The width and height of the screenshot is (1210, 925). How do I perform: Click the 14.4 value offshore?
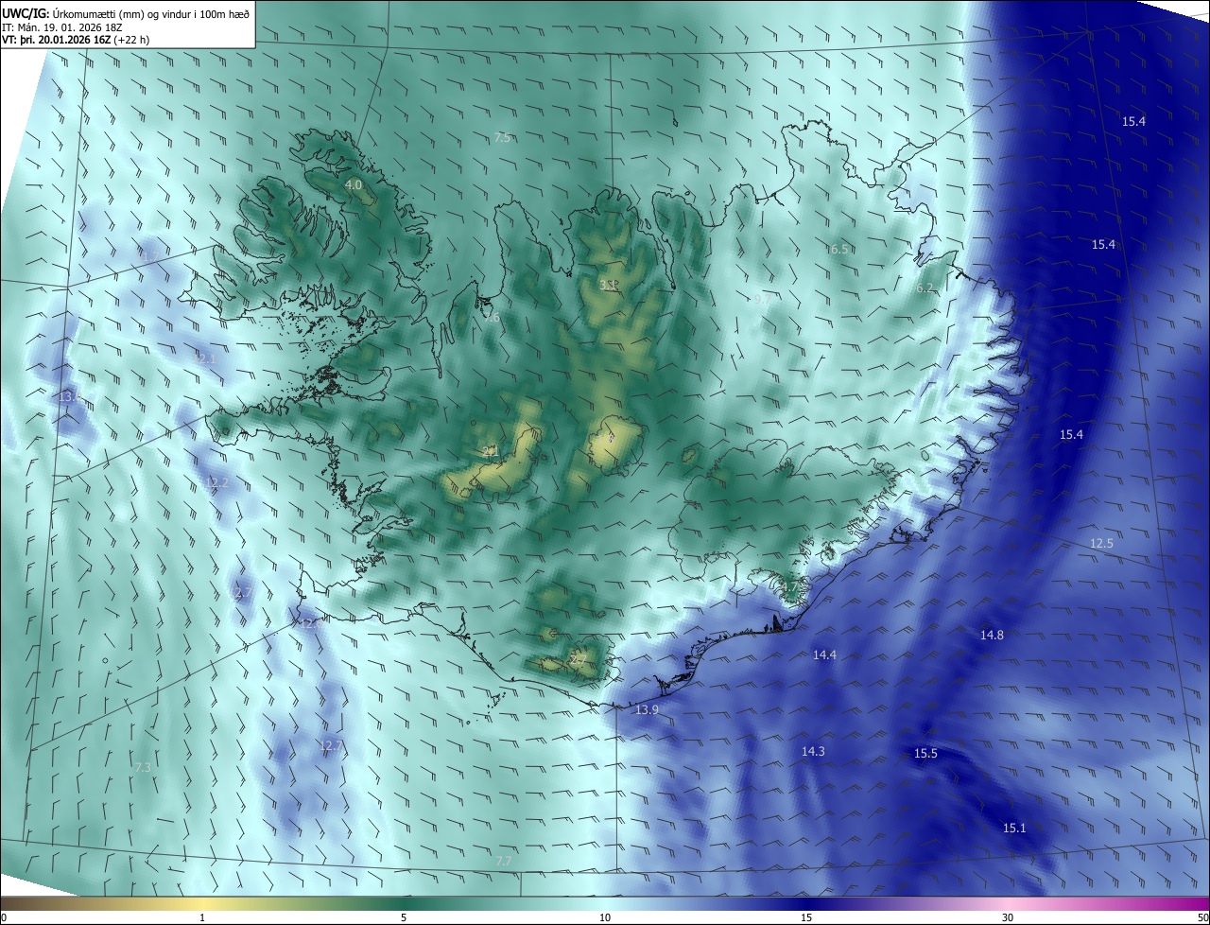pyautogui.click(x=824, y=655)
